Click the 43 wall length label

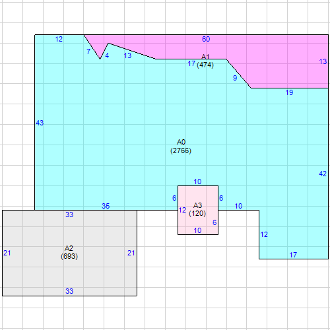coord(40,123)
